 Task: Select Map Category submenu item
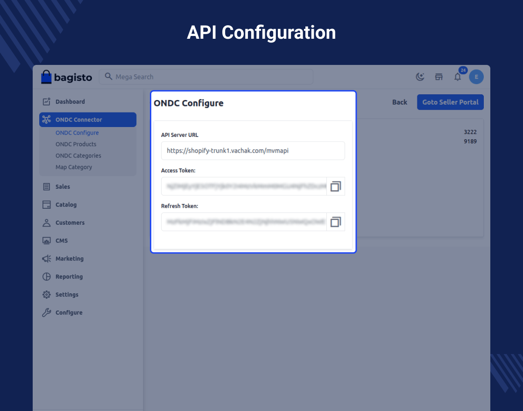click(74, 167)
